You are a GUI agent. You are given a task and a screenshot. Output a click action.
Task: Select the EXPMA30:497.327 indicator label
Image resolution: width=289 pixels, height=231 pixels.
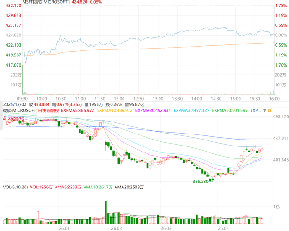[191, 110]
